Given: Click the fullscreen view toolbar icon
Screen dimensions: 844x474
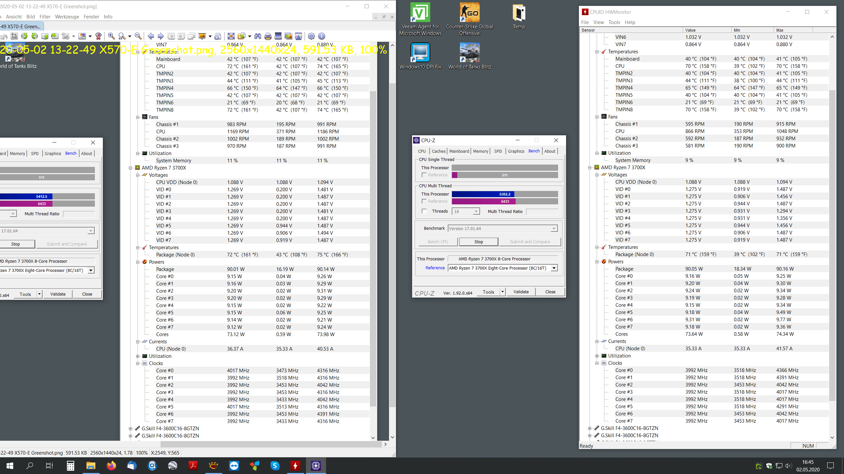Looking at the screenshot, I should (231, 36).
